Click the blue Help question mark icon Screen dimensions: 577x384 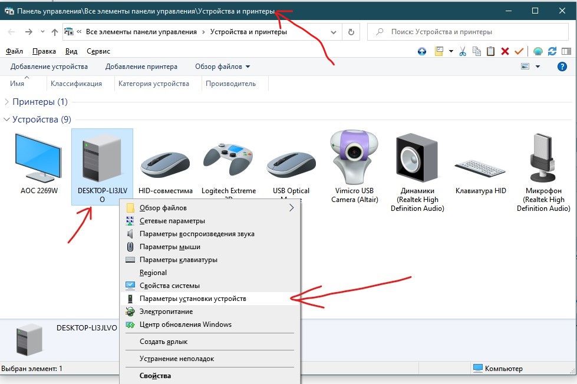pyautogui.click(x=562, y=67)
